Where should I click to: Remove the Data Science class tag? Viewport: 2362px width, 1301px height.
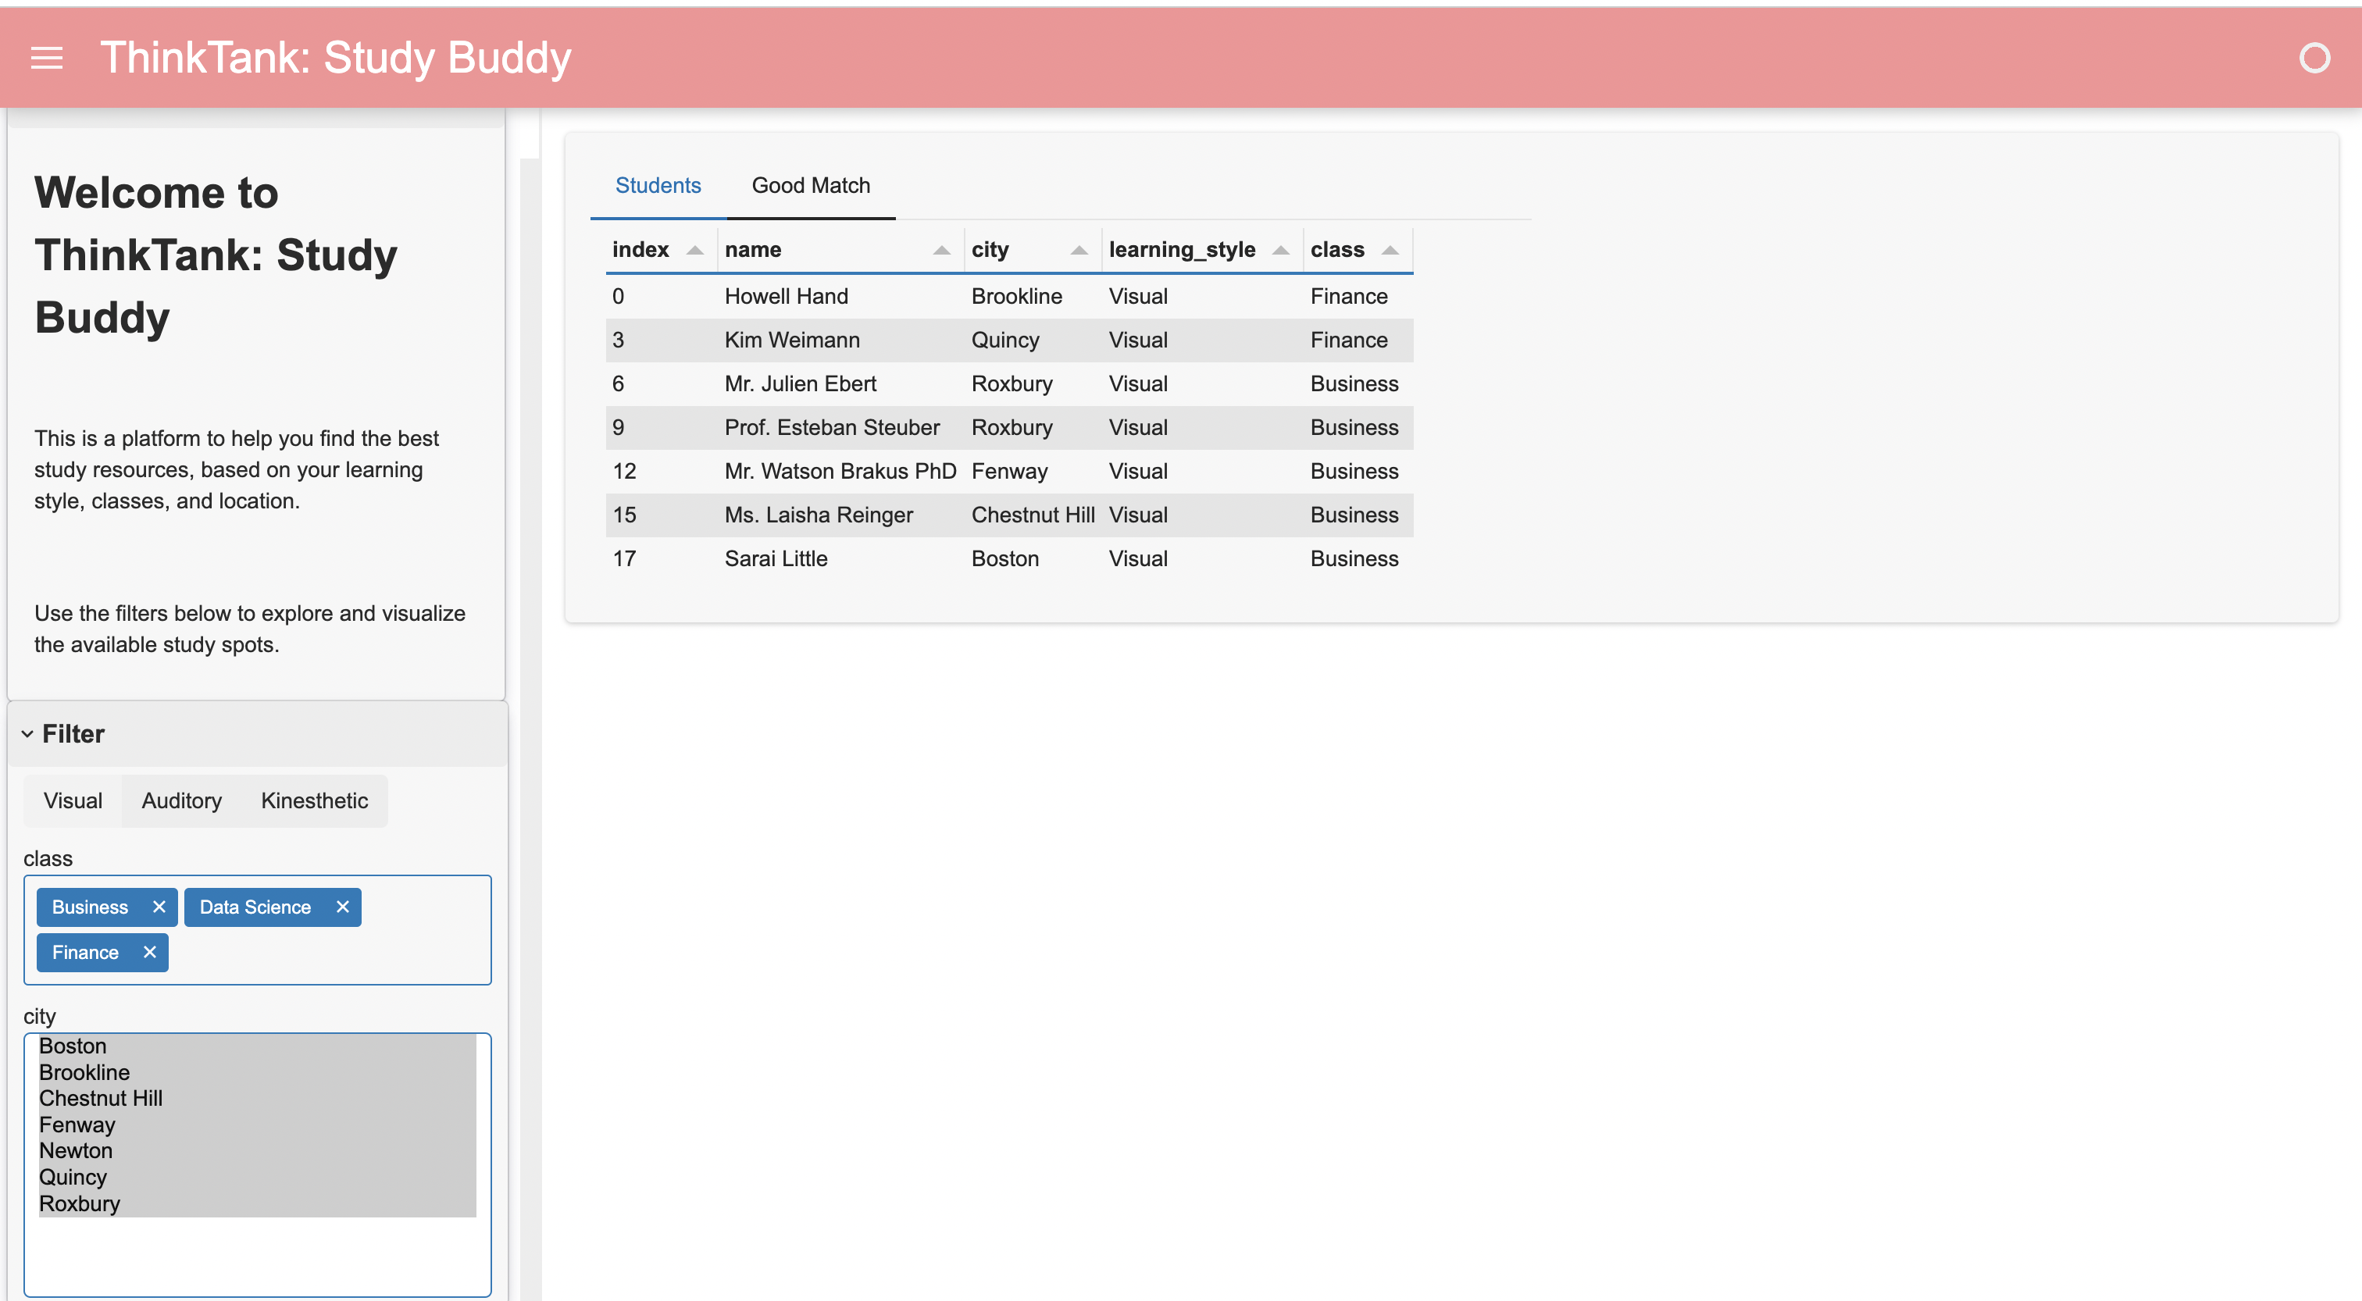coord(342,906)
